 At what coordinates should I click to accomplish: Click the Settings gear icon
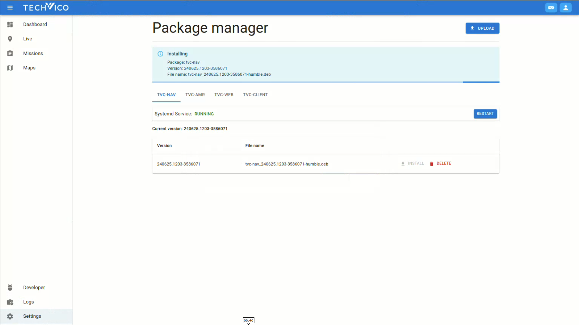pyautogui.click(x=10, y=316)
